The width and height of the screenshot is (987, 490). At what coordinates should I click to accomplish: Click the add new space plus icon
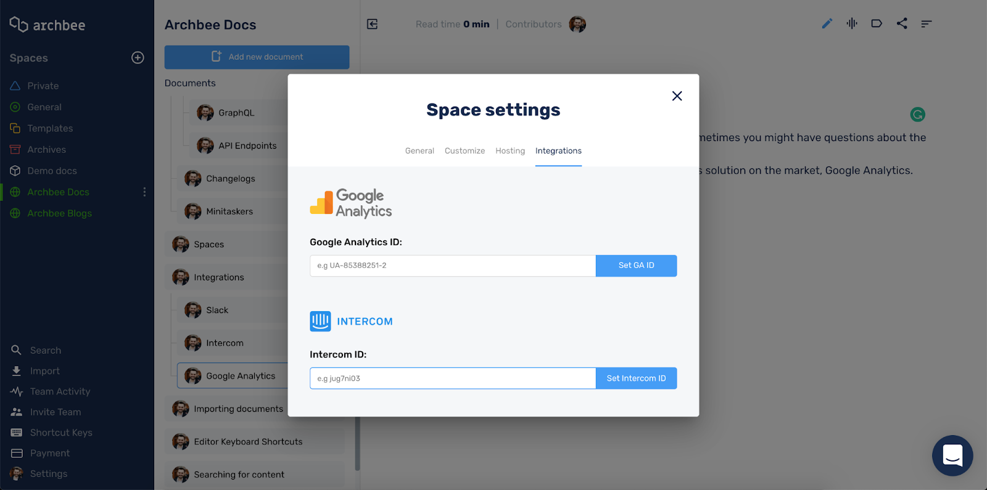[138, 57]
